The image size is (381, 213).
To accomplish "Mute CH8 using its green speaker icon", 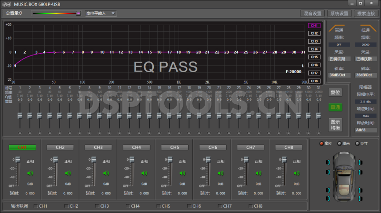I will [x=297, y=173].
